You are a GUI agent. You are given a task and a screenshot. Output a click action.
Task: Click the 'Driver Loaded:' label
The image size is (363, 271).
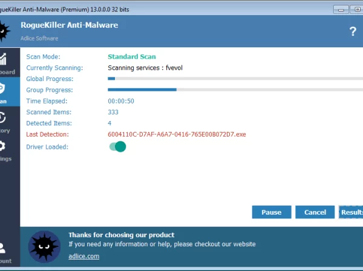click(x=47, y=147)
